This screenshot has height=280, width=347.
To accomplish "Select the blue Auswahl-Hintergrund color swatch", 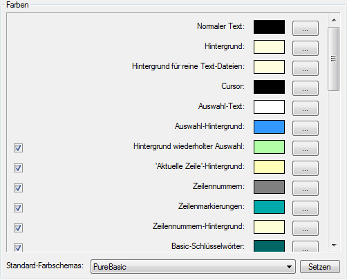I will tap(269, 127).
